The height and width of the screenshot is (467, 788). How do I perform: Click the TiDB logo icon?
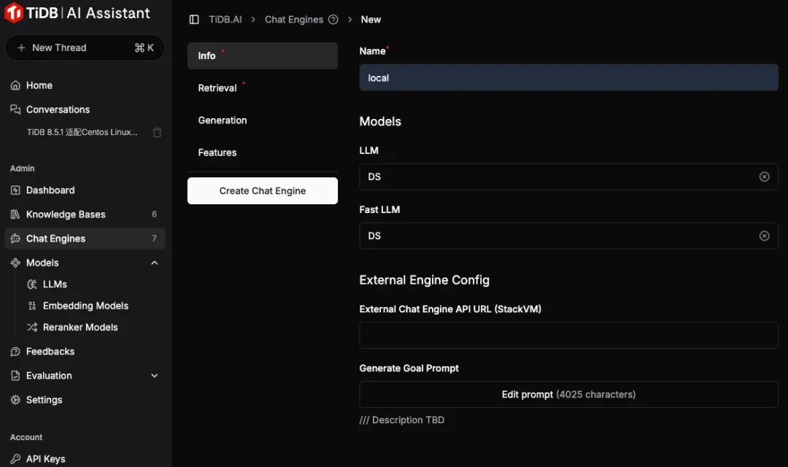14,13
